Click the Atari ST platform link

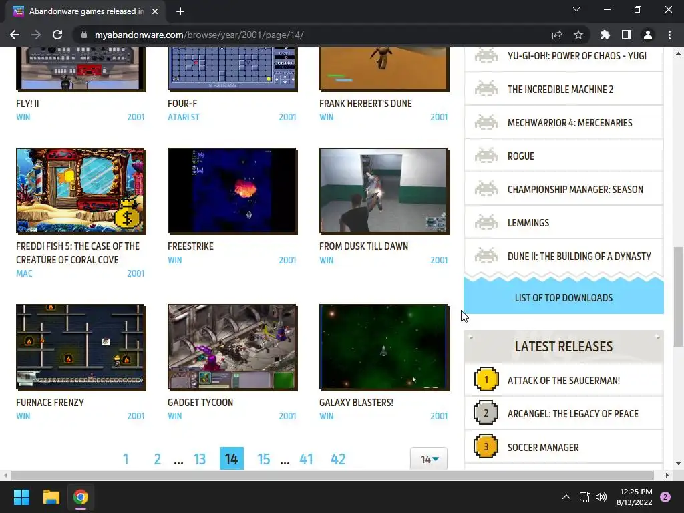coord(184,117)
